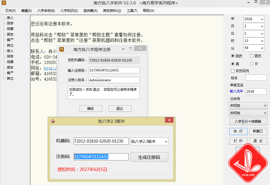The height and width of the screenshot is (185, 270).
Task: Click the keygen window title icon
Action: click(53, 121)
